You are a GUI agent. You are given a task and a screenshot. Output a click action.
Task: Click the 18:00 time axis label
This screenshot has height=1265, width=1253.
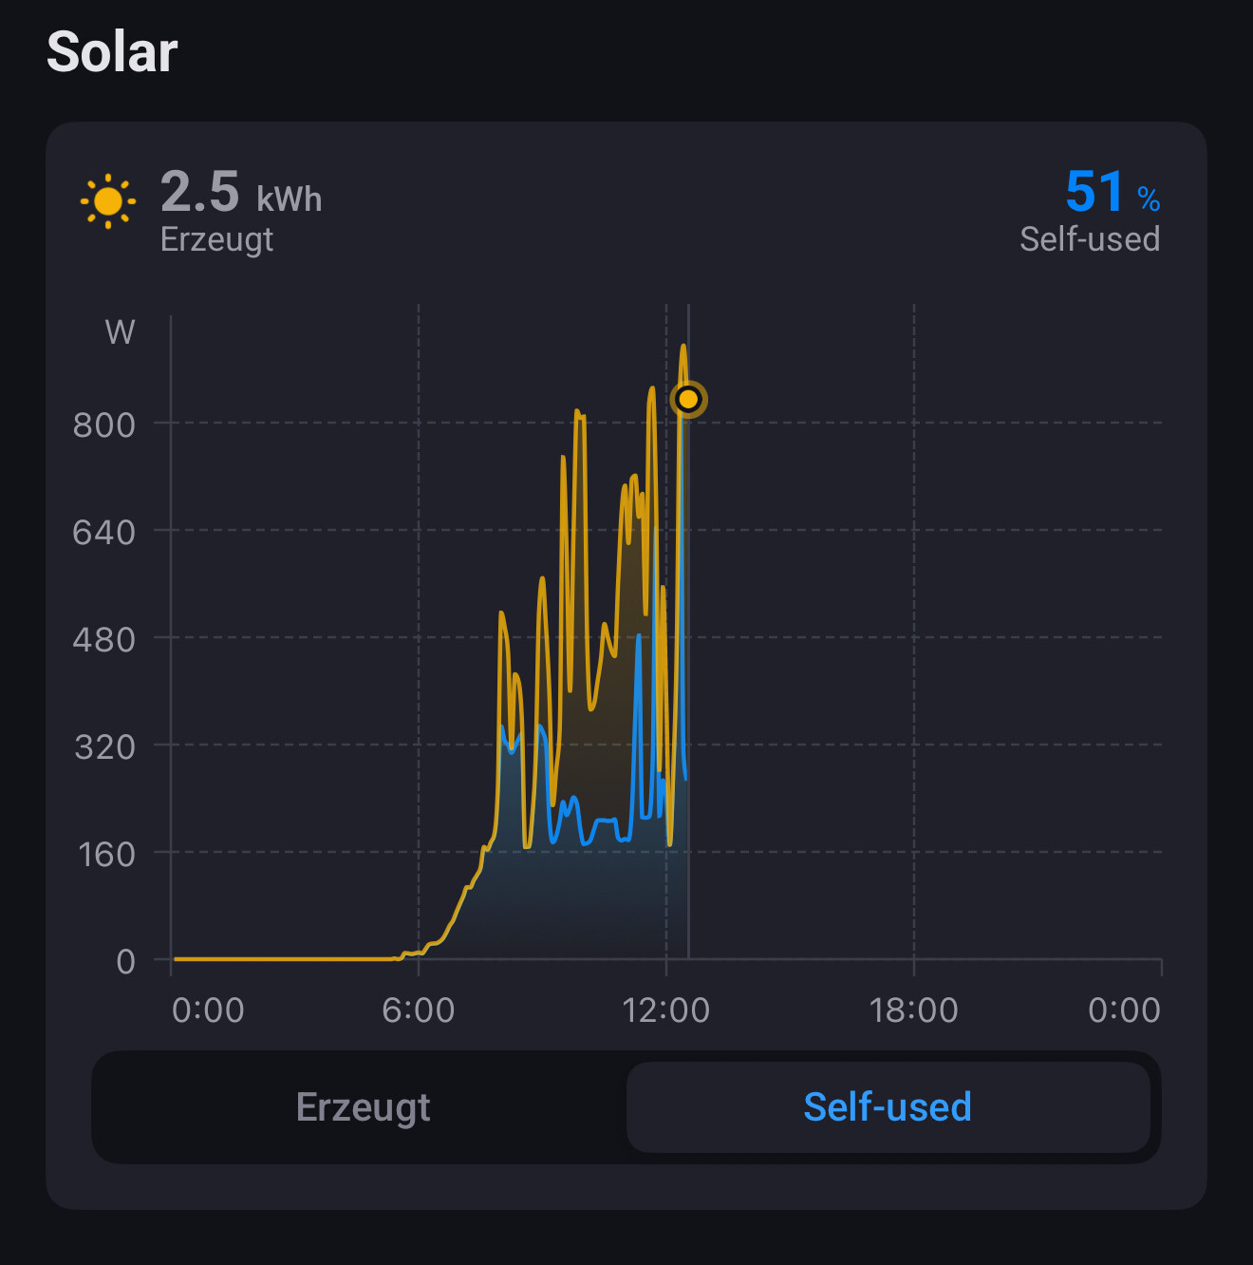point(914,1010)
